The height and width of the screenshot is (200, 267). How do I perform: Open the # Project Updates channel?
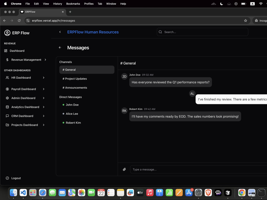tap(87, 79)
